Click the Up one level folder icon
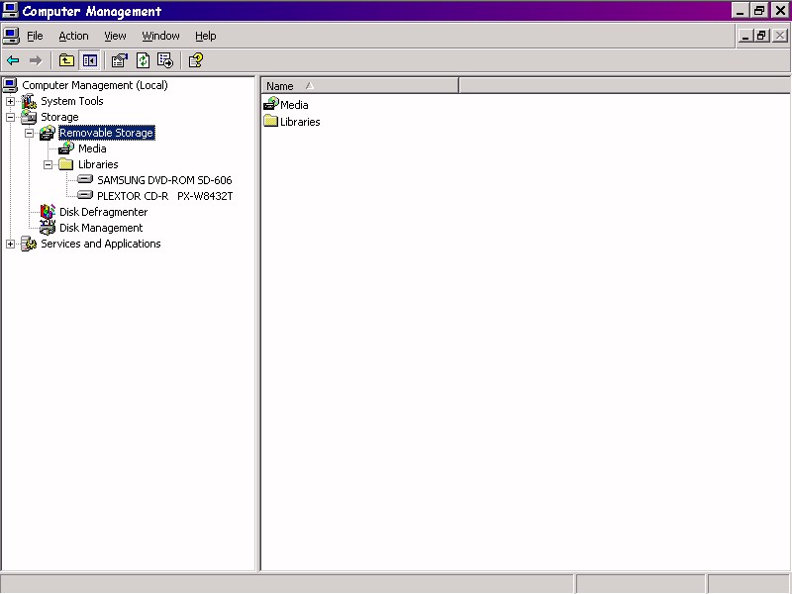 tap(66, 60)
